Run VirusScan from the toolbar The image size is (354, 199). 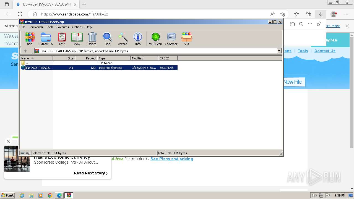155,39
